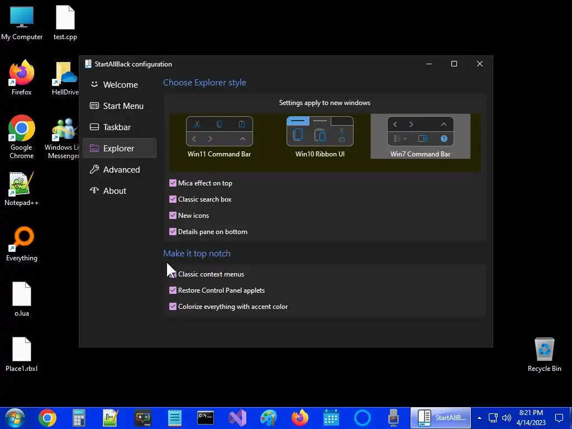Open the volume tray icon
The width and height of the screenshot is (572, 429).
pyautogui.click(x=506, y=418)
